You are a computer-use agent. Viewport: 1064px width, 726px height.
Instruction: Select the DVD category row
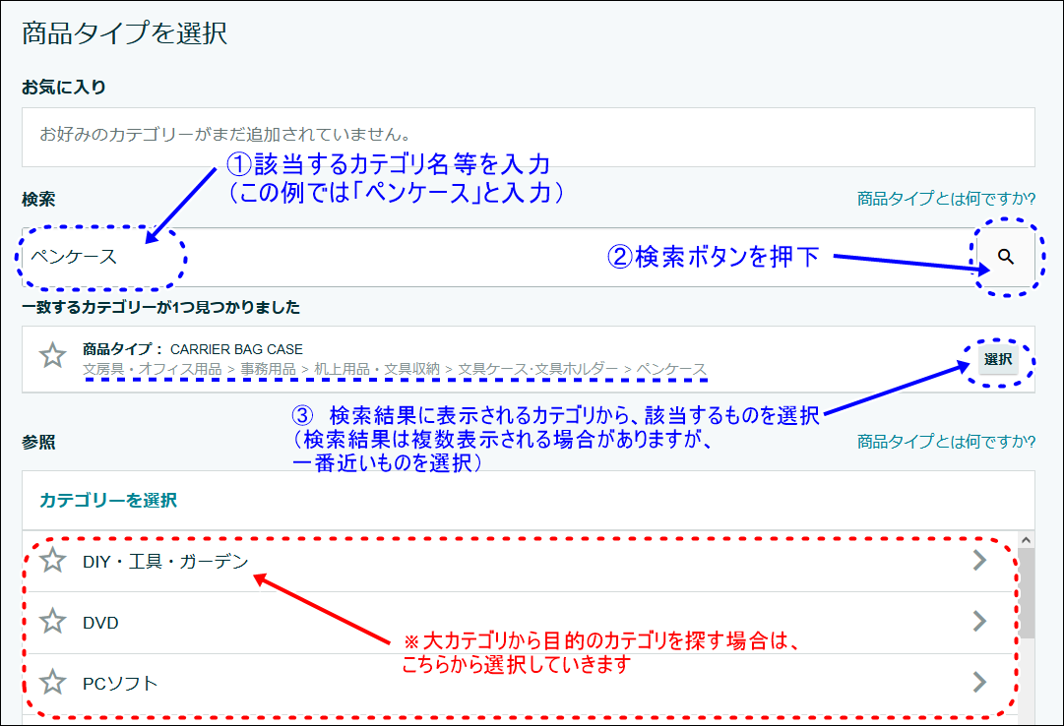[520, 622]
